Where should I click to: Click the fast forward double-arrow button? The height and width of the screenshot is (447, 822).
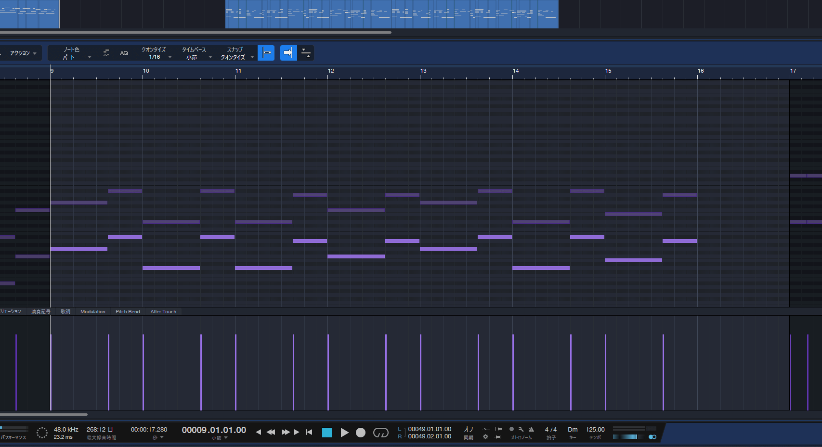pyautogui.click(x=286, y=433)
